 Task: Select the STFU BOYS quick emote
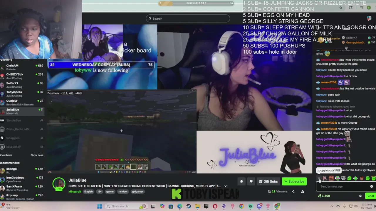click(343, 178)
